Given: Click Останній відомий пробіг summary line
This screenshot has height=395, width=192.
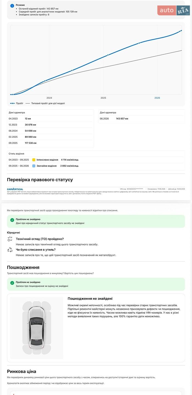Looking at the screenshot, I should coord(38,9).
